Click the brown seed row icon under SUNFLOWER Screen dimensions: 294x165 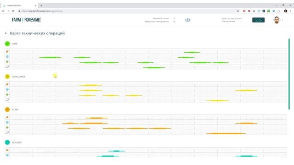click(x=7, y=84)
